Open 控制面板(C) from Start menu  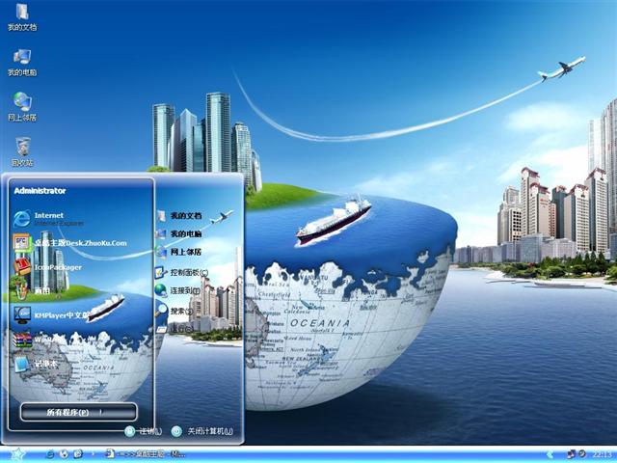[x=182, y=272]
